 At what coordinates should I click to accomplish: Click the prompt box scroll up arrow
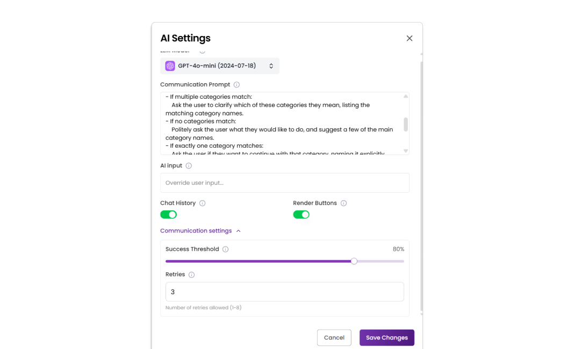[406, 96]
